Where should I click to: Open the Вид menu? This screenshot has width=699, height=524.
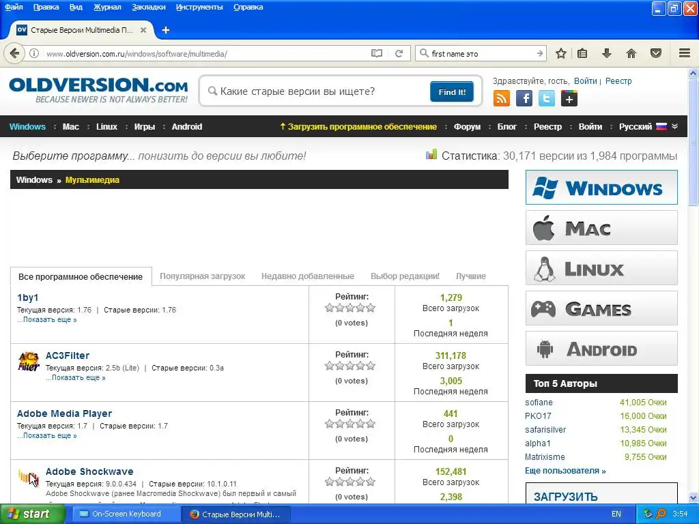pyautogui.click(x=76, y=7)
